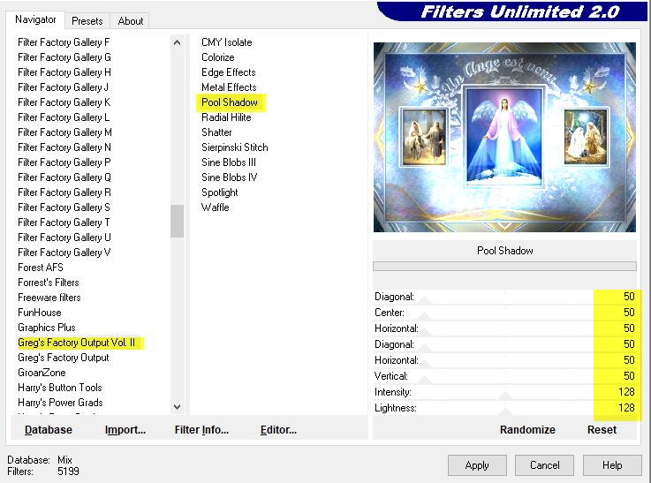
Task: Select Filter Factory Gallery L
Action: point(64,117)
